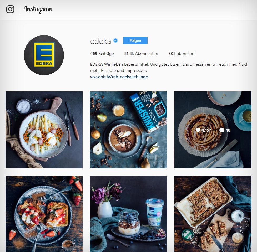Open the yogurt jar with blueberries photo
257x252 pixels.
[x=128, y=214]
